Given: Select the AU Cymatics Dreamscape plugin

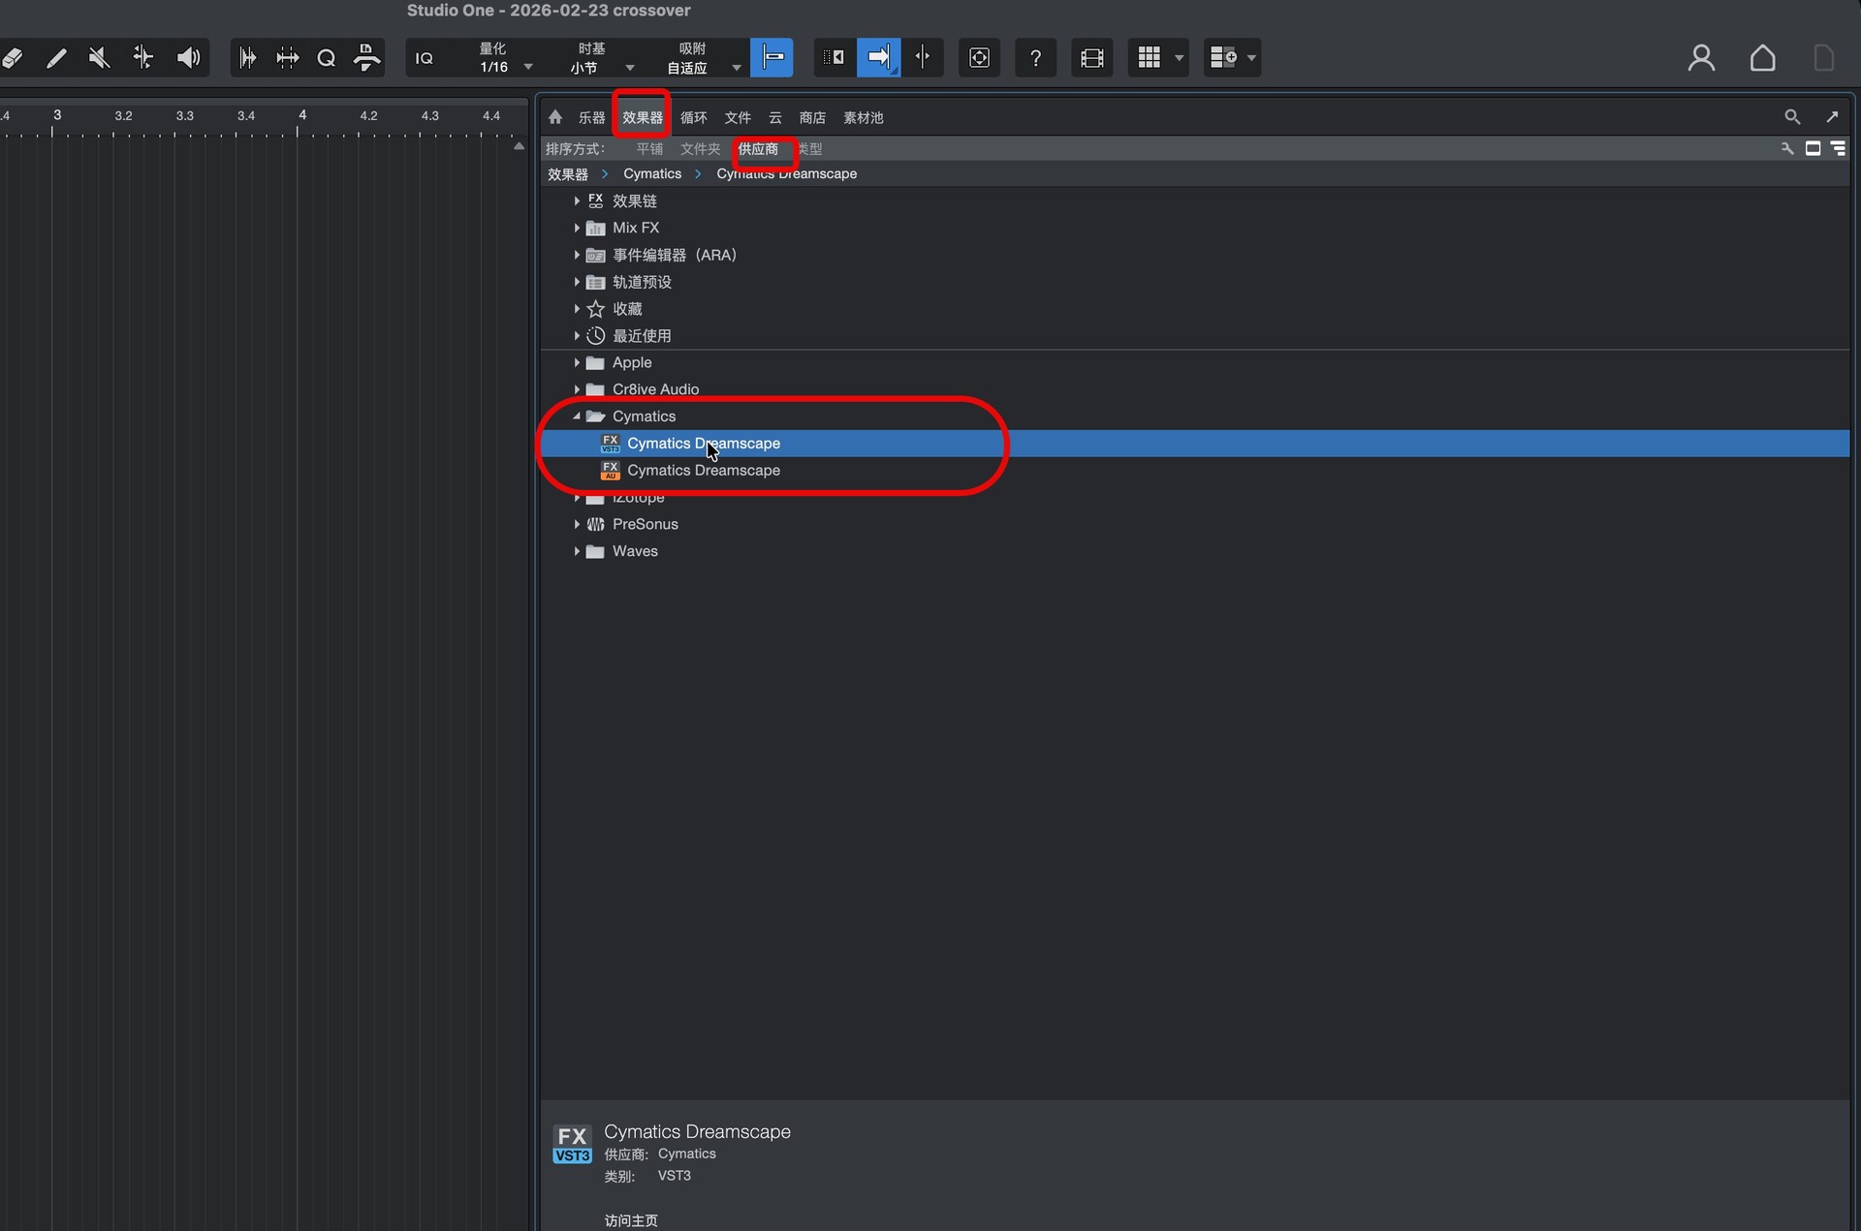Looking at the screenshot, I should tap(703, 471).
